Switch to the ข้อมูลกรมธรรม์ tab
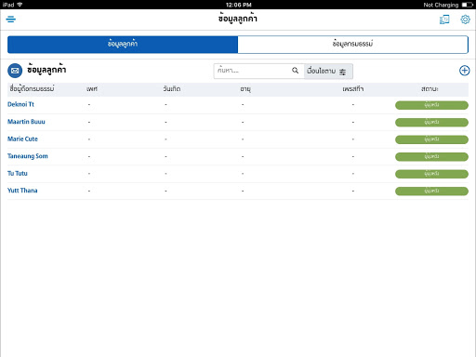 point(352,45)
